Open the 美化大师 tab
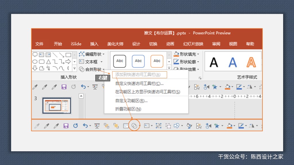The width and height of the screenshot is (294, 165). coord(115,44)
